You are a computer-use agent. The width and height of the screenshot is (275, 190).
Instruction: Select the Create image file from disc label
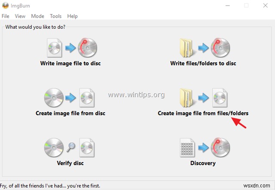click(x=70, y=113)
